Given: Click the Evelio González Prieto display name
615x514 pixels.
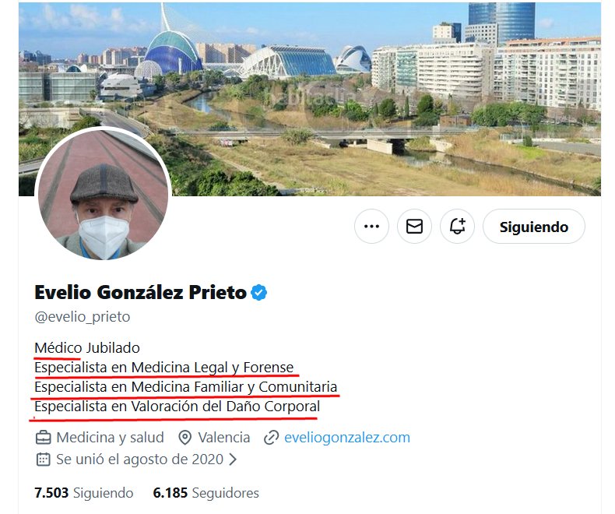Looking at the screenshot, I should pyautogui.click(x=140, y=293).
